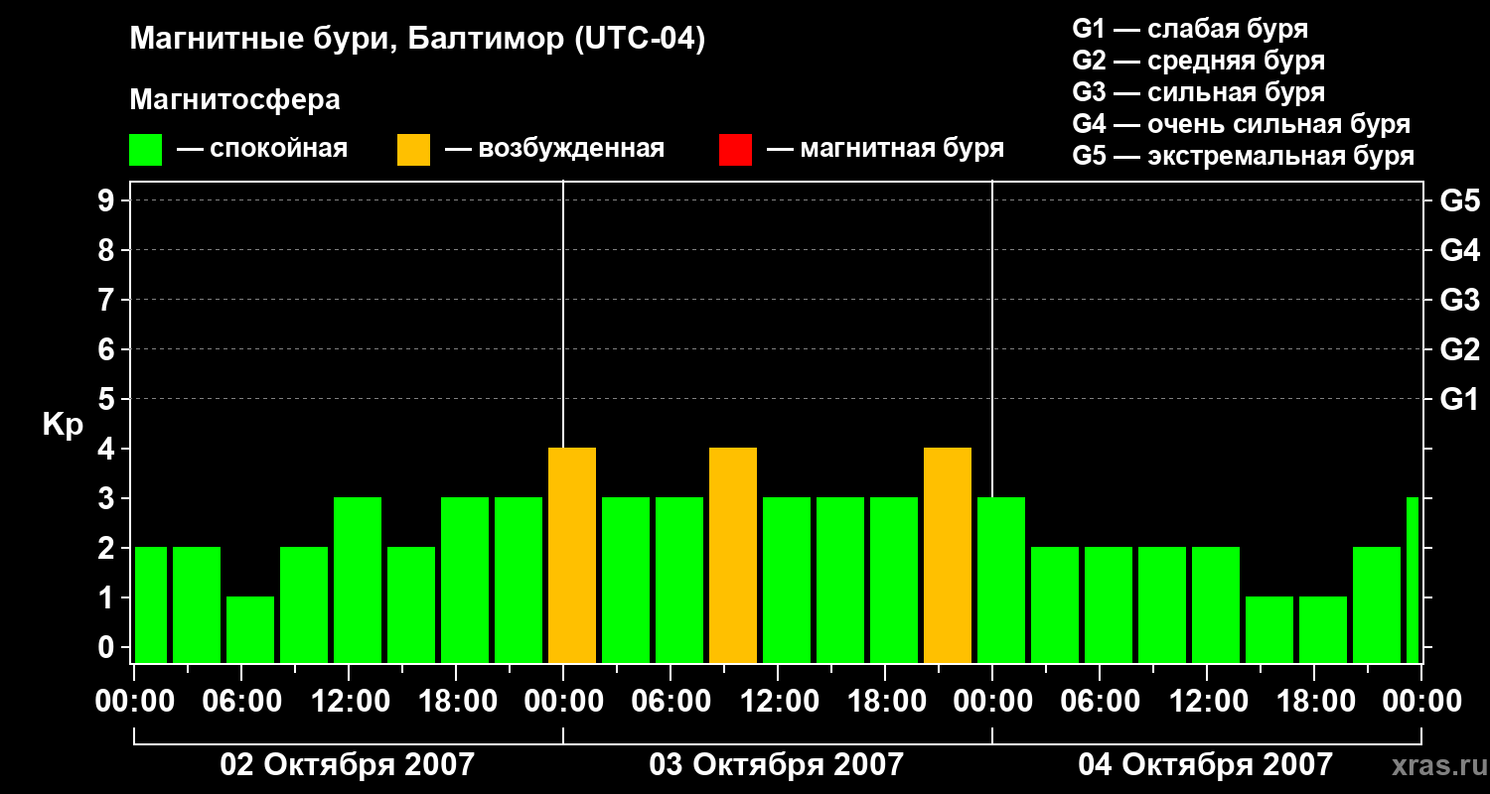This screenshot has height=794, width=1490.
Task: Select the chart title 'Магнитные бури, Балтимор (UTC-04)'
Action: [417, 40]
